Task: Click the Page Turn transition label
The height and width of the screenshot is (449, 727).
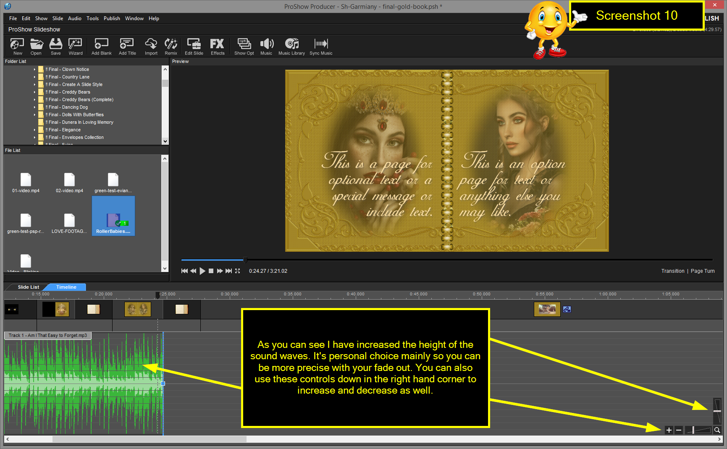Action: (x=703, y=271)
